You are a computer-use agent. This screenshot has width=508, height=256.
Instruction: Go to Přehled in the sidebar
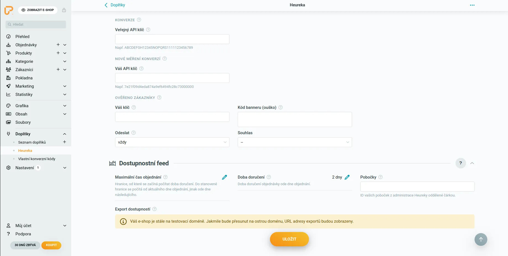tap(22, 37)
